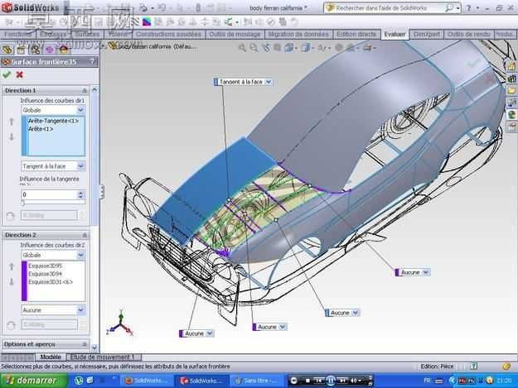The image size is (518, 388).
Task: Click the Zoom to Area view icon
Action: [x=254, y=48]
